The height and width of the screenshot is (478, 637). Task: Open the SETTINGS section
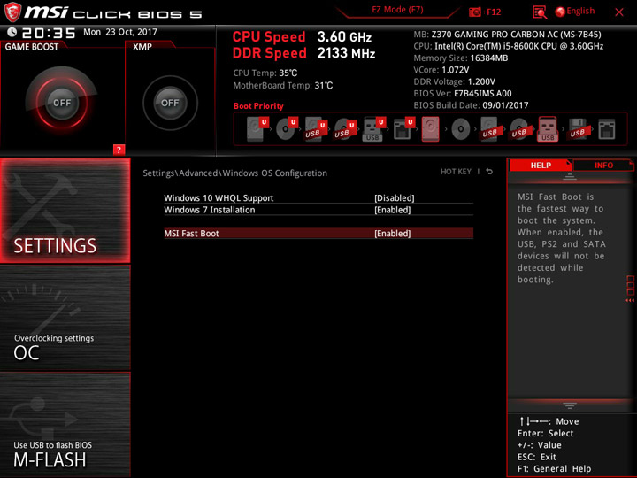tap(65, 210)
